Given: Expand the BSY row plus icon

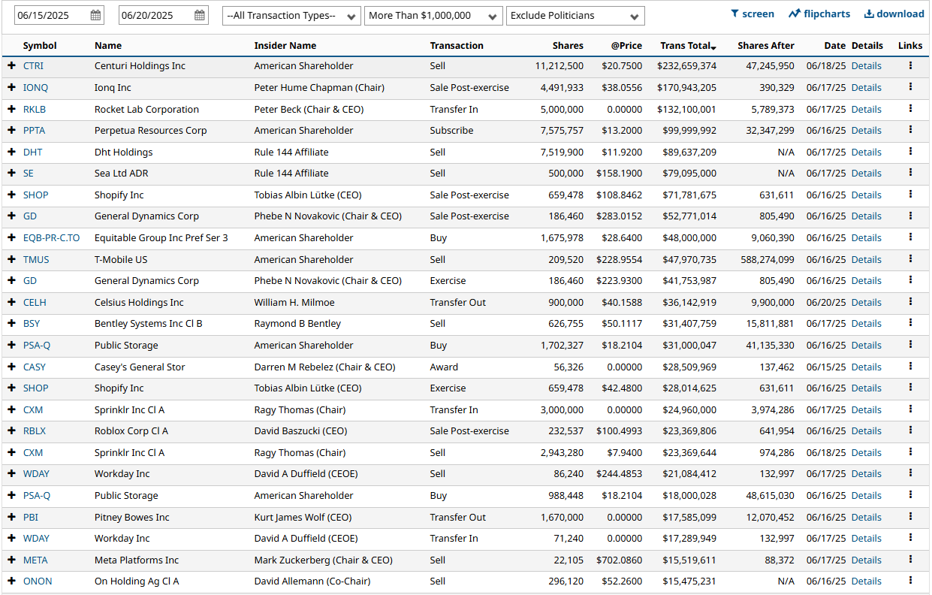Looking at the screenshot, I should (x=11, y=323).
